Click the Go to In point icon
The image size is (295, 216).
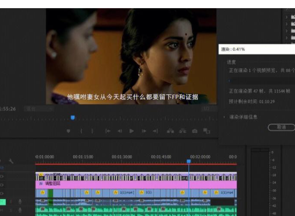click(107, 131)
